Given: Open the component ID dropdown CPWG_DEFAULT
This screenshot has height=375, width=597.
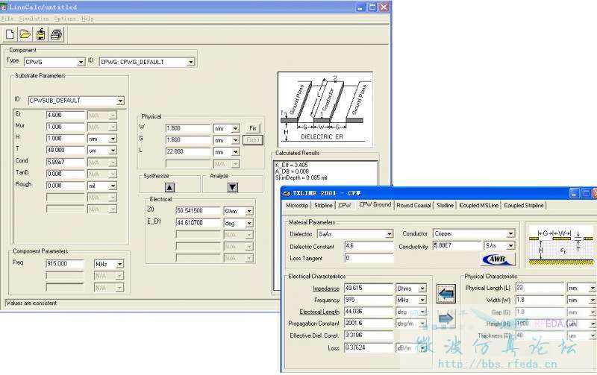Looking at the screenshot, I should click(x=191, y=62).
